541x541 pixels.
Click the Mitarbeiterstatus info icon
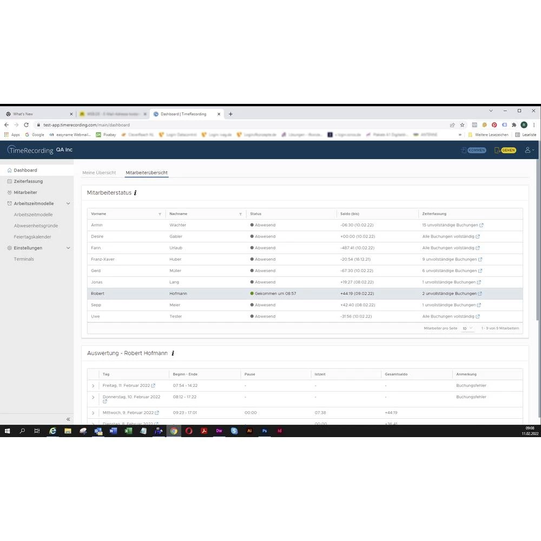135,193
